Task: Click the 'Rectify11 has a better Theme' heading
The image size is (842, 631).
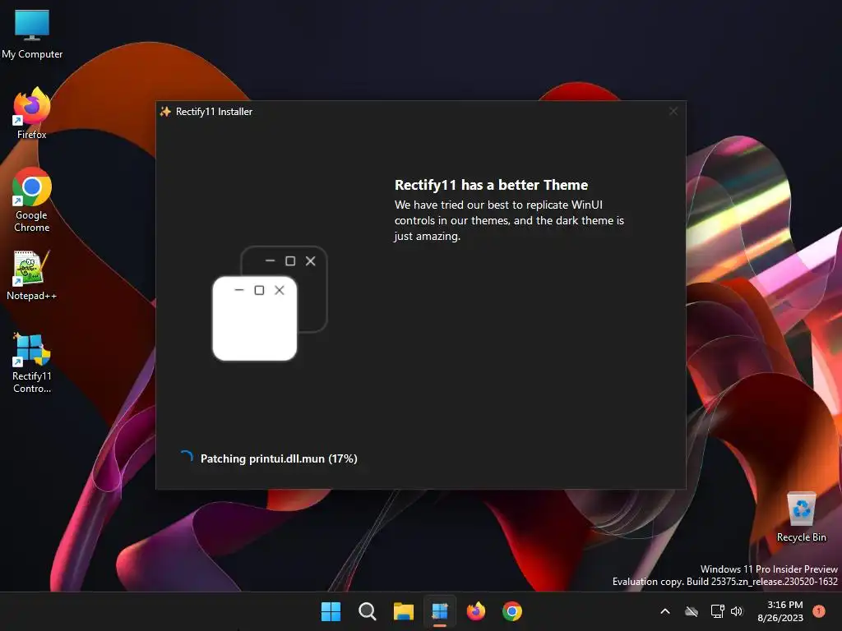Action: 492,185
